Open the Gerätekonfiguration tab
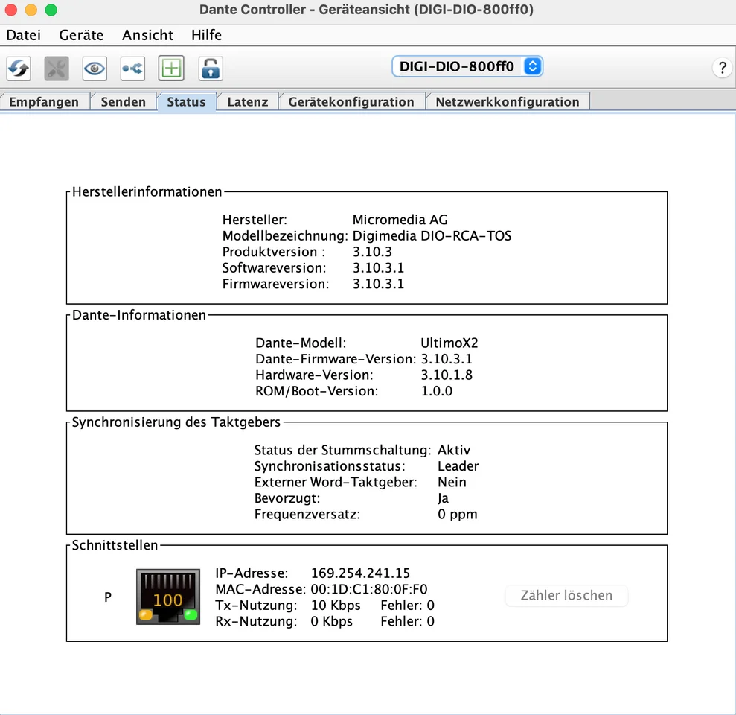Viewport: 736px width, 715px height. click(x=351, y=101)
